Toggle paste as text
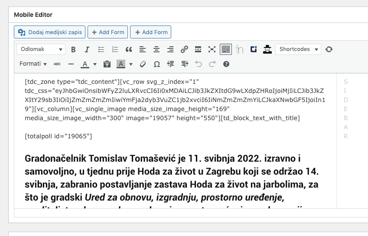Viewport: 368px width, 236px height. point(107,64)
